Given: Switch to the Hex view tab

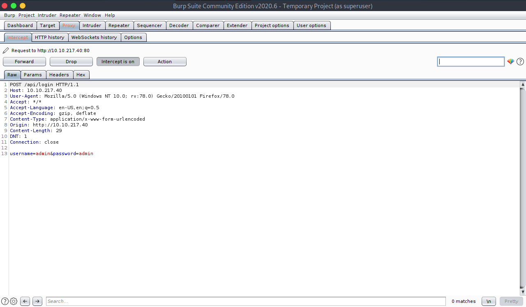Looking at the screenshot, I should coord(81,75).
